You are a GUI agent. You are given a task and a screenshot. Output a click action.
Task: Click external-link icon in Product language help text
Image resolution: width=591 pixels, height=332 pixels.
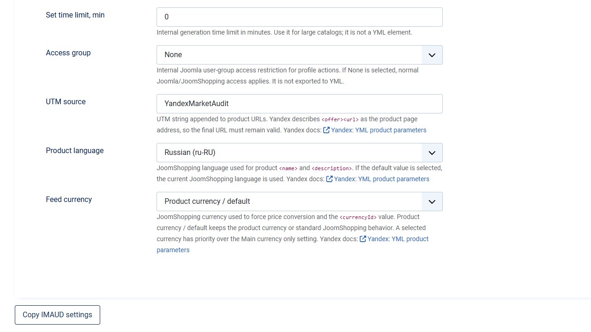pyautogui.click(x=330, y=179)
